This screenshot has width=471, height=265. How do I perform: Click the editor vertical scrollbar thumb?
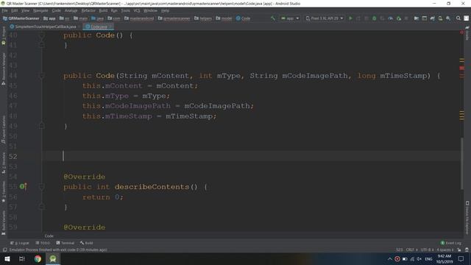[461, 163]
